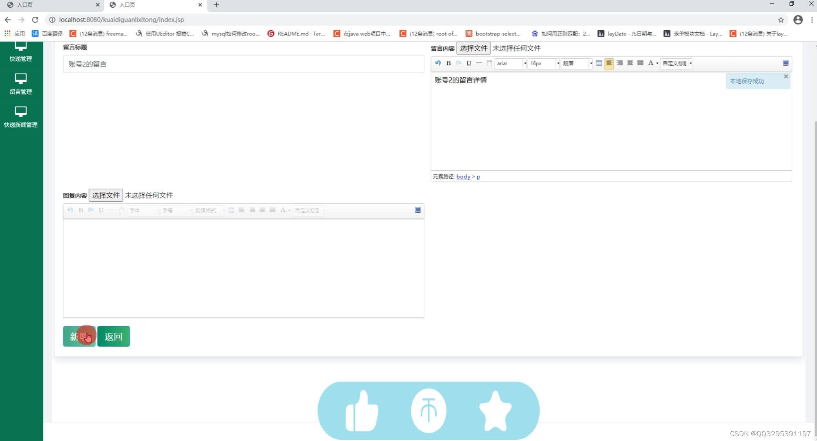Click the p link in 元素路径
The height and width of the screenshot is (441, 817).
tap(478, 176)
